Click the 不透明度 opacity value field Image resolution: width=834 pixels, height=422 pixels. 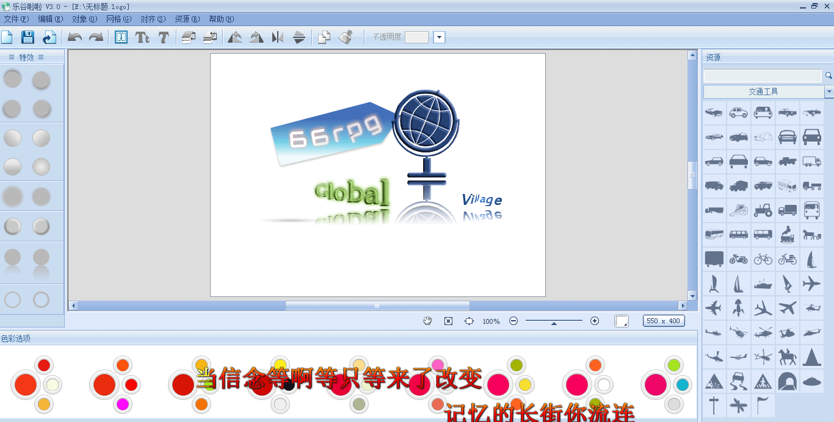(417, 37)
